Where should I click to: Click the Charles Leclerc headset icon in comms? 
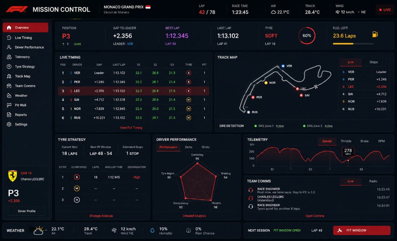click(x=251, y=198)
